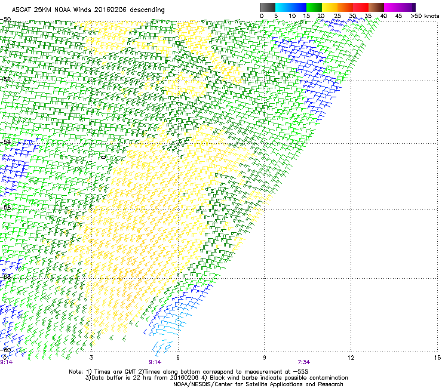Click the '15' longitude axis label
This screenshot has width=442, height=388.
pos(437,358)
